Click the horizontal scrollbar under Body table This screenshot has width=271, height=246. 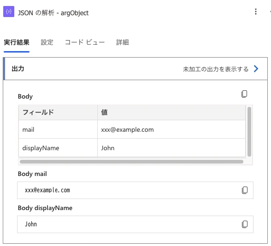pyautogui.click(x=131, y=162)
